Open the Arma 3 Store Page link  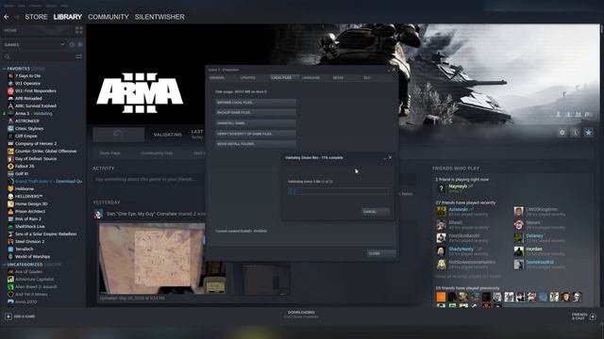click(x=109, y=153)
